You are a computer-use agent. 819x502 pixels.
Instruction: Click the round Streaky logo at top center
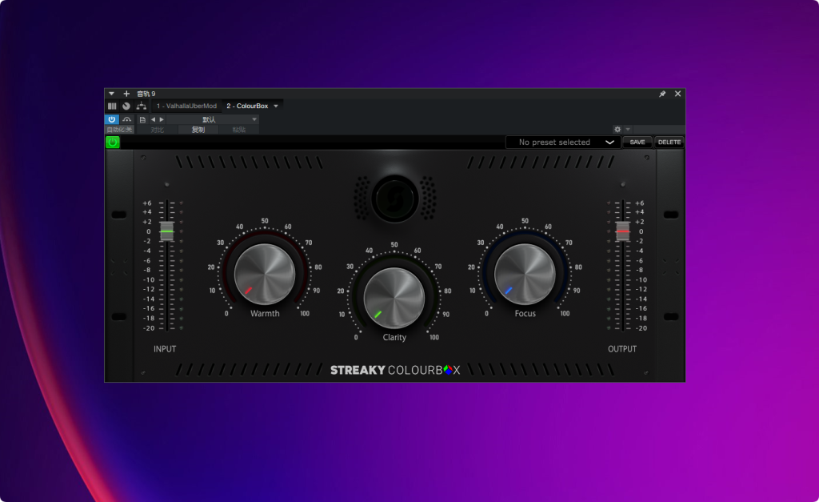394,199
